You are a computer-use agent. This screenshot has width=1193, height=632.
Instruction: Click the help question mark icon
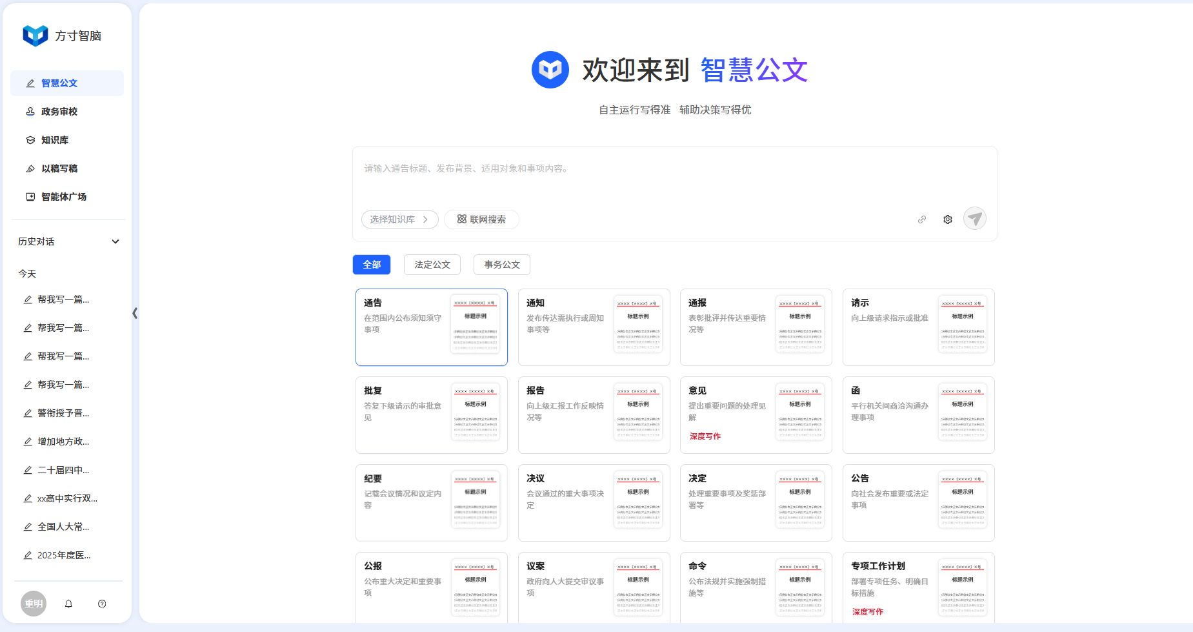pyautogui.click(x=102, y=604)
